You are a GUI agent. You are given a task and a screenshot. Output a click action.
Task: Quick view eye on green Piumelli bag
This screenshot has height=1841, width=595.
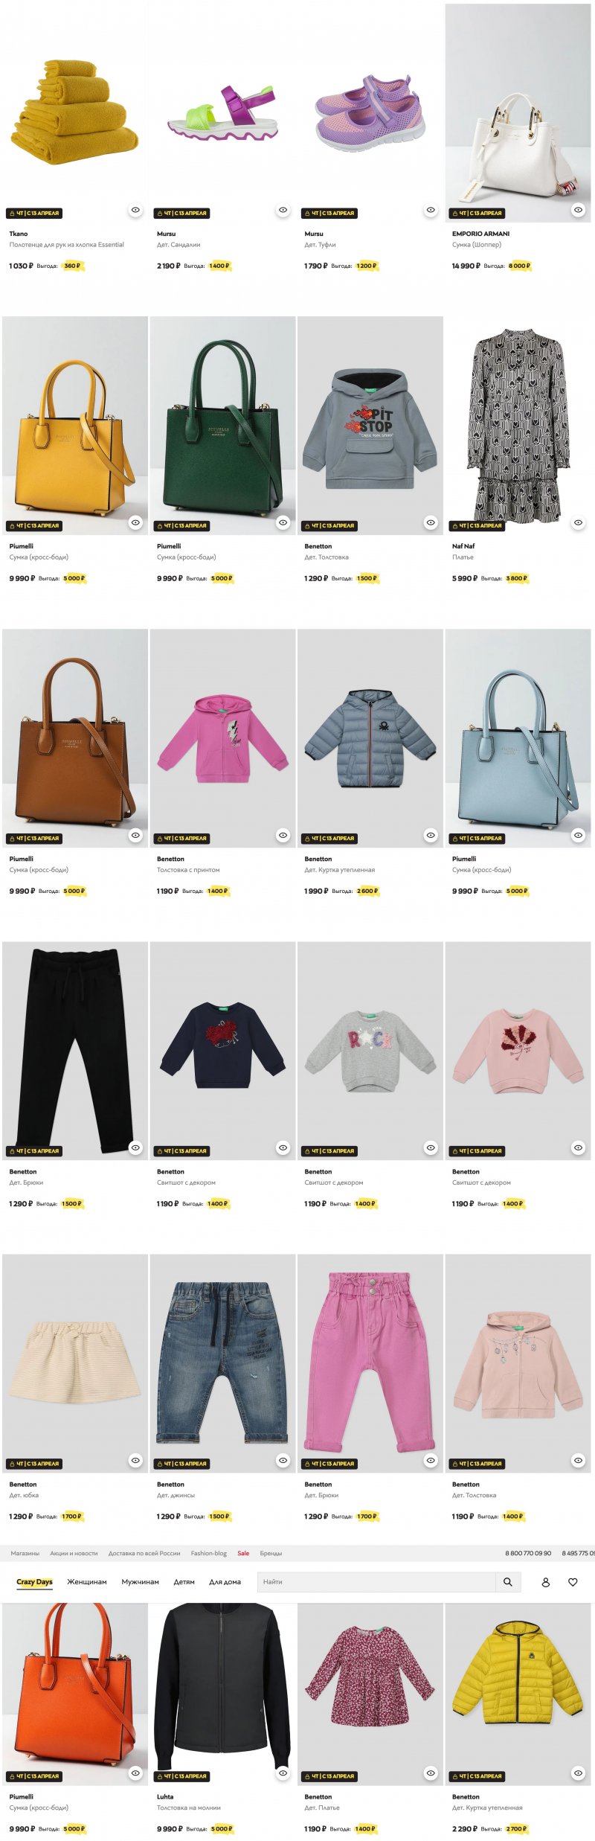(x=283, y=522)
